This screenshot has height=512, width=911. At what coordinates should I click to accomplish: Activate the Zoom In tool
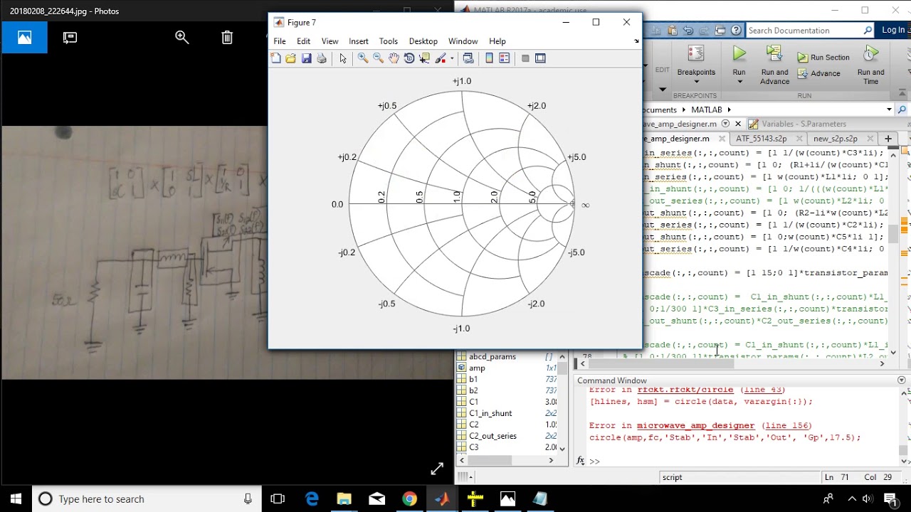click(363, 58)
